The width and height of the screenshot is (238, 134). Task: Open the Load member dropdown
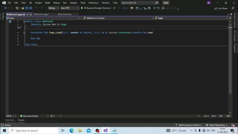(191, 18)
